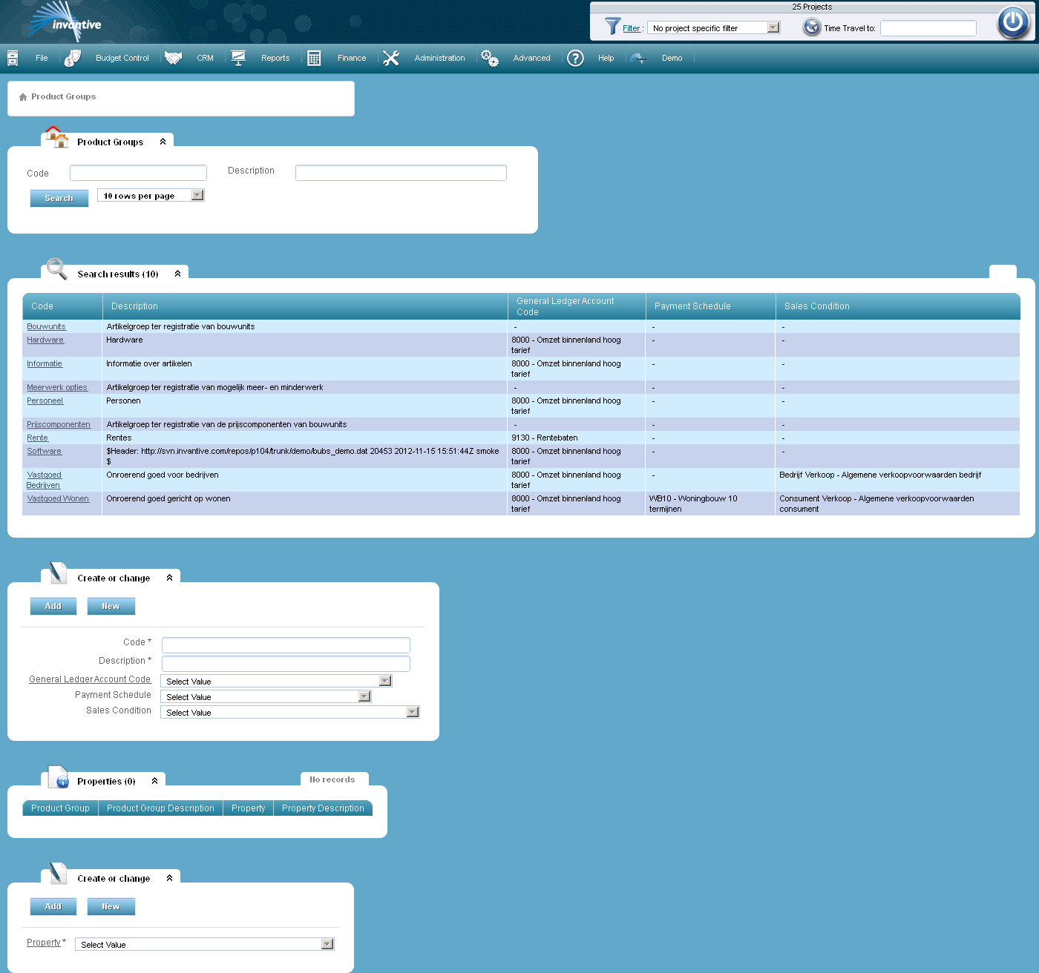The width and height of the screenshot is (1039, 973).
Task: Click the Properties info document icon
Action: (x=59, y=776)
